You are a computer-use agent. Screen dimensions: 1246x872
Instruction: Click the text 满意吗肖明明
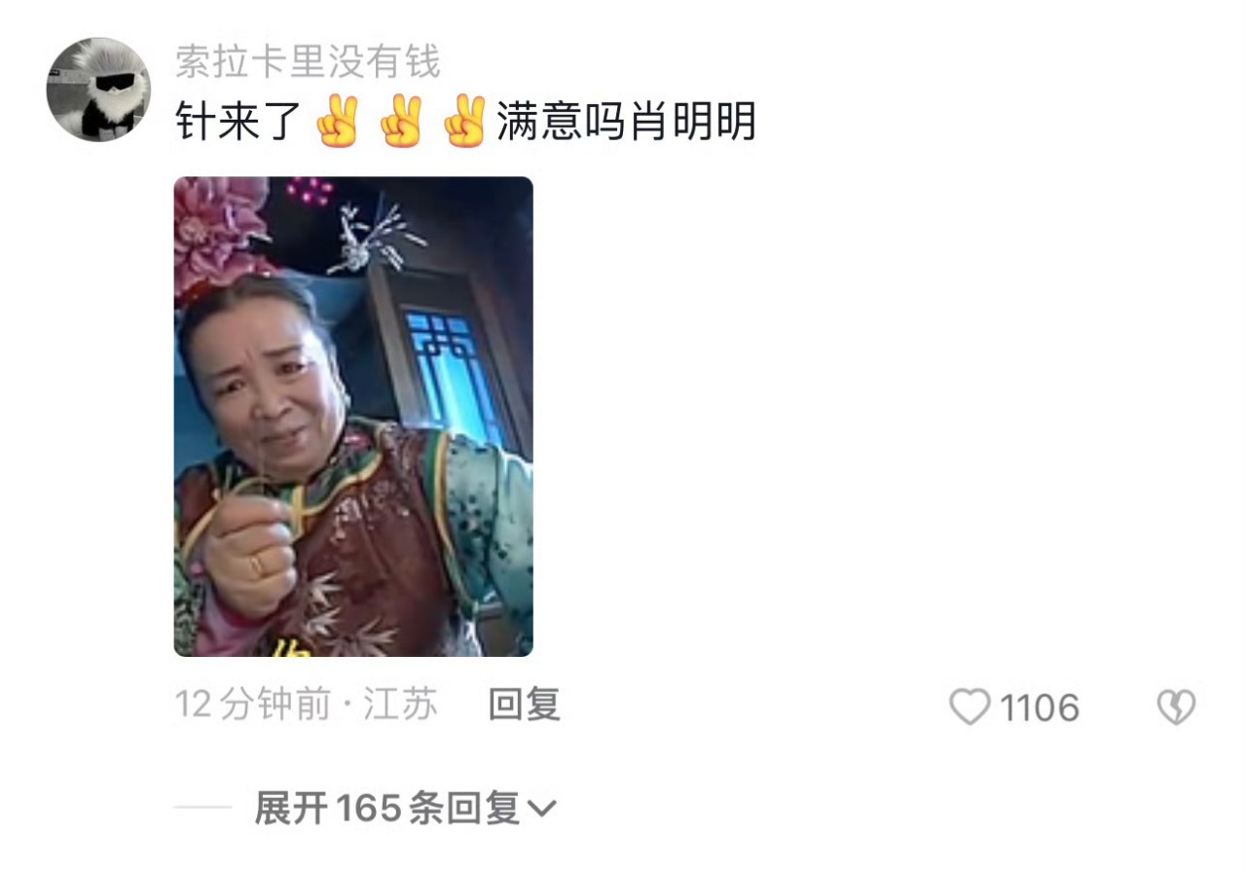pos(627,124)
